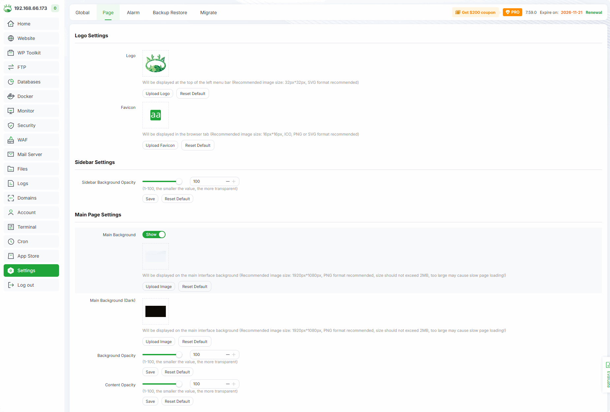The height and width of the screenshot is (412, 610).
Task: Save the Sidebar Background Opacity
Action: pos(150,199)
